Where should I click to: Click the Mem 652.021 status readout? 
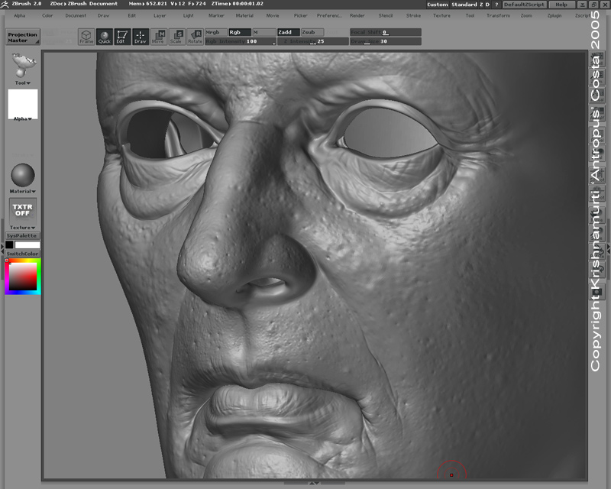tap(147, 4)
